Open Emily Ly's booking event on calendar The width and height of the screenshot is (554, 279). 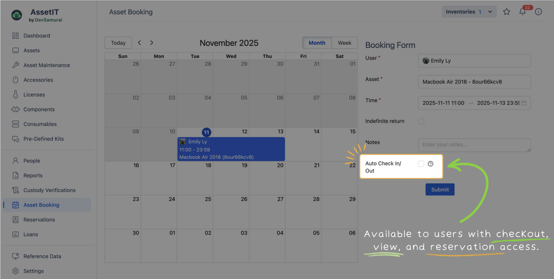[x=231, y=149]
